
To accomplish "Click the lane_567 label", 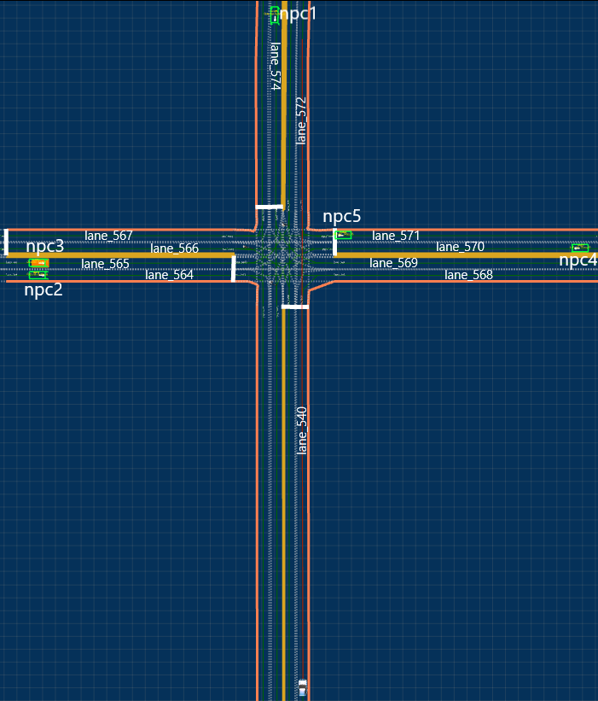I will click(x=108, y=235).
